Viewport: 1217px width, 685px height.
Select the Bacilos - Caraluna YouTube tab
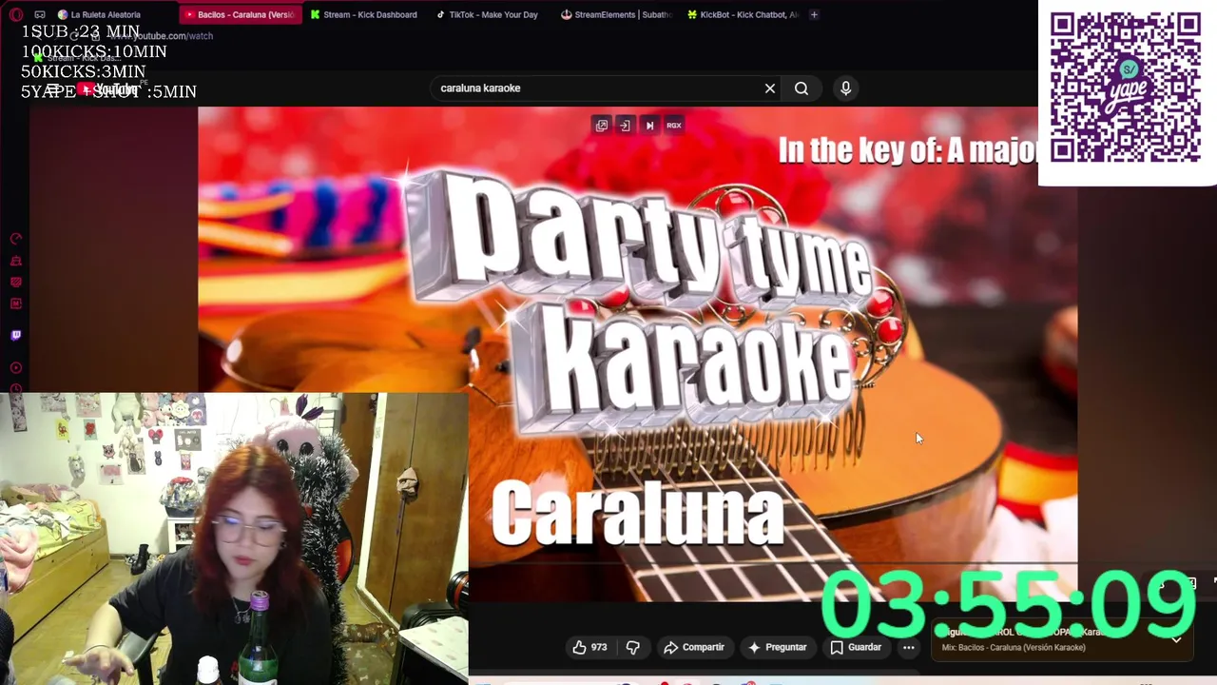[240, 14]
